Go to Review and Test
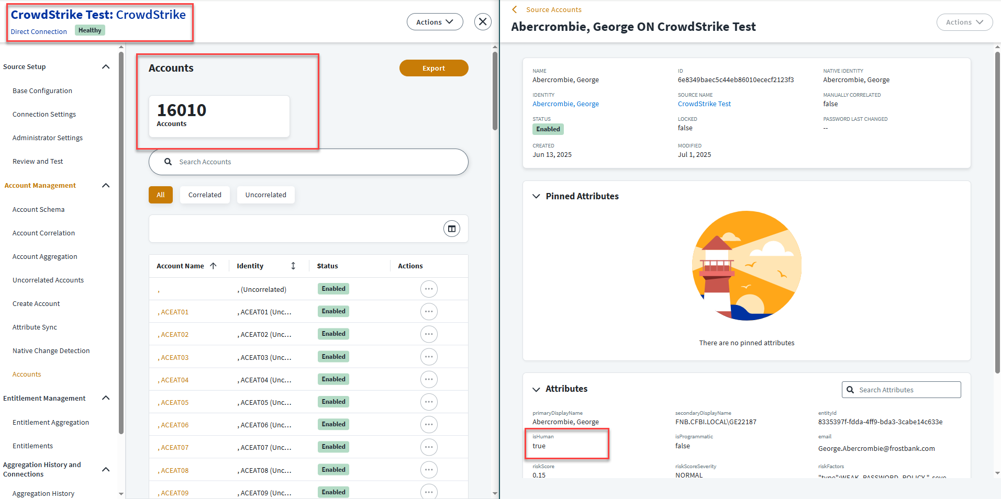Viewport: 1001px width, 499px height. tap(38, 161)
